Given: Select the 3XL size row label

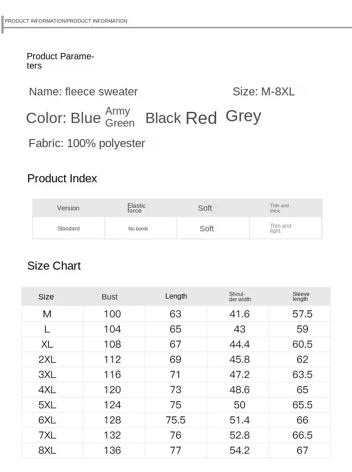Looking at the screenshot, I should [x=47, y=374].
